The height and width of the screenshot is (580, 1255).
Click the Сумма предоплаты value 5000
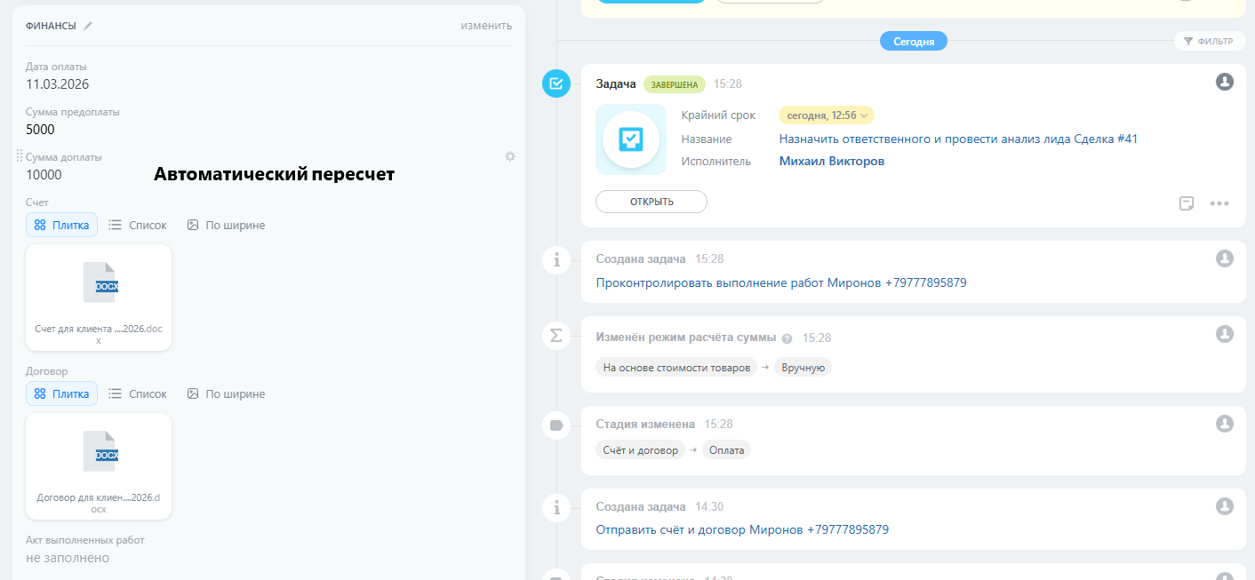pyautogui.click(x=41, y=130)
